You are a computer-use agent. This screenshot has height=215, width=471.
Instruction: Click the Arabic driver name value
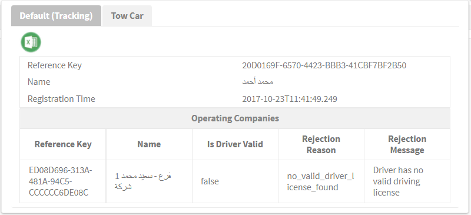pyautogui.click(x=257, y=82)
